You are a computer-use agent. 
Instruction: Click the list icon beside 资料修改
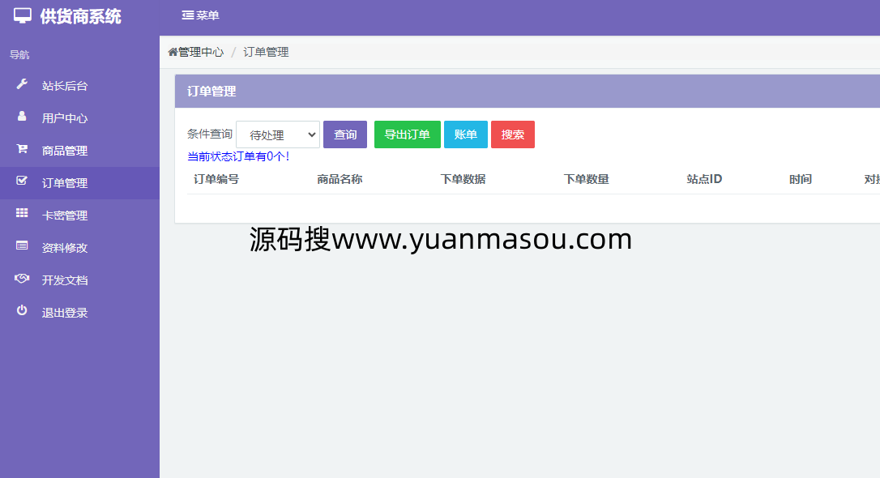[x=22, y=246]
